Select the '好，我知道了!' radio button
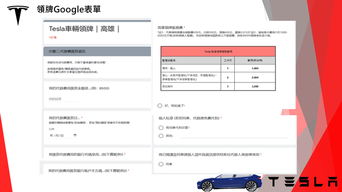The width and height of the screenshot is (342, 192). (160, 106)
